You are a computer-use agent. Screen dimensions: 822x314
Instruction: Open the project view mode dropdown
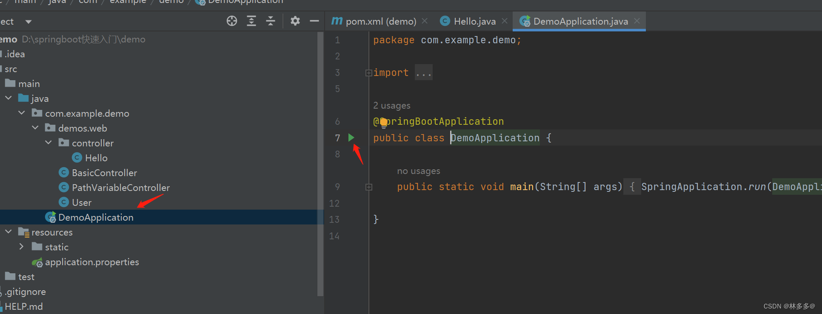click(x=29, y=22)
